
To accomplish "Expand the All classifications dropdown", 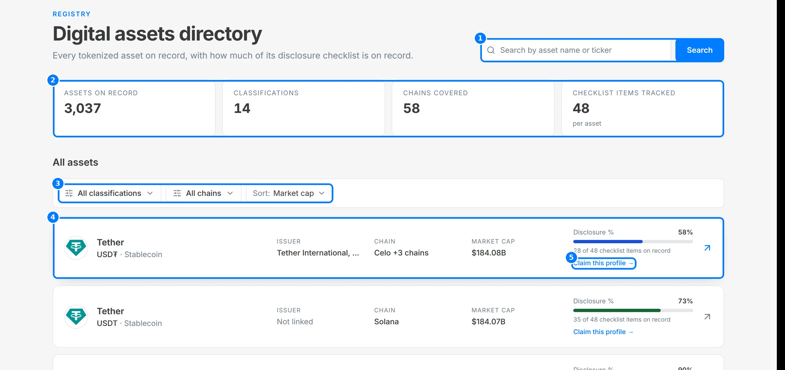I will click(x=110, y=193).
